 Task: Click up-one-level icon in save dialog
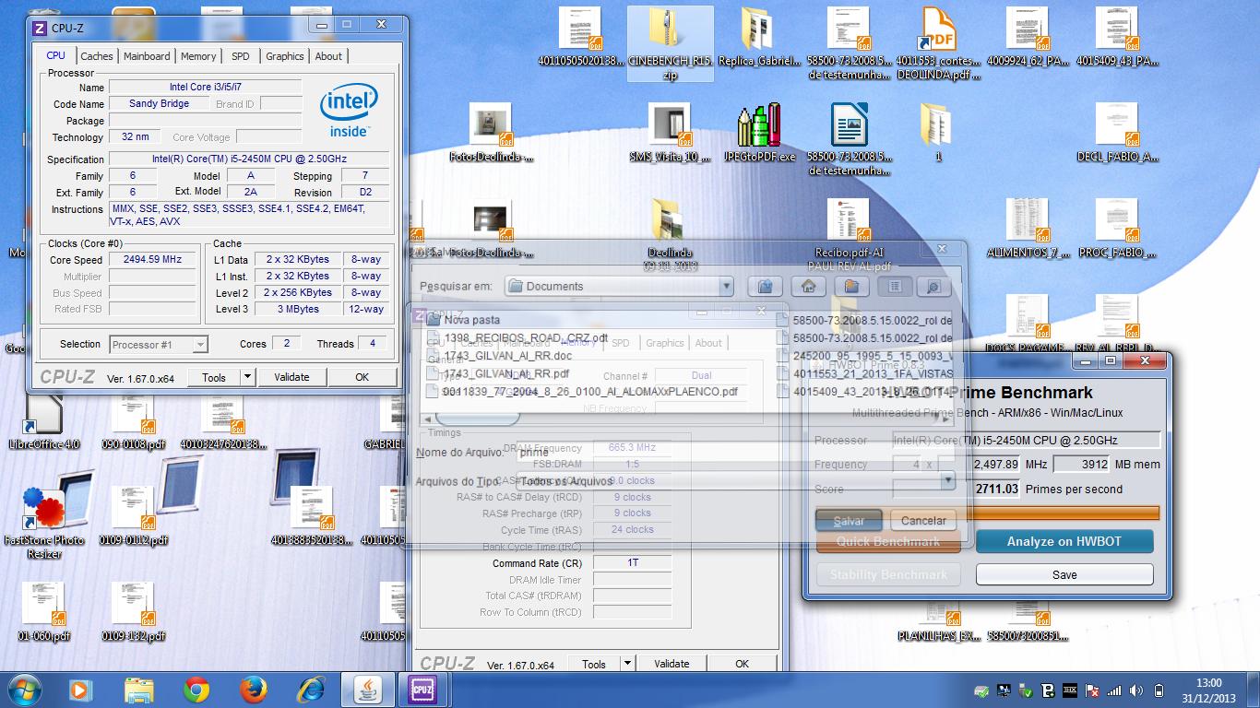coord(766,287)
